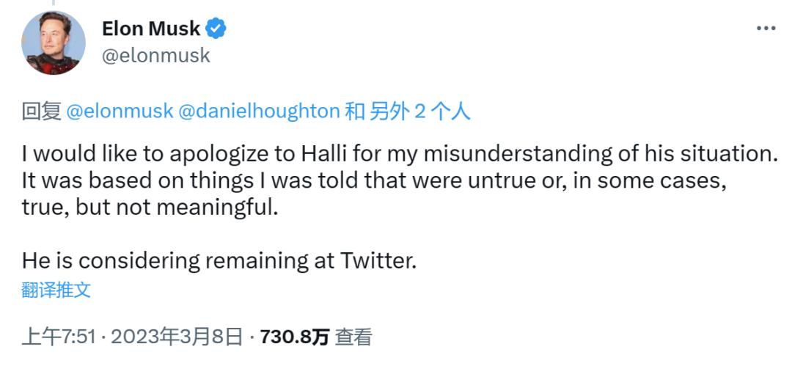The width and height of the screenshot is (792, 366).
Task: Click the Elon Musk display name
Action: point(151,29)
